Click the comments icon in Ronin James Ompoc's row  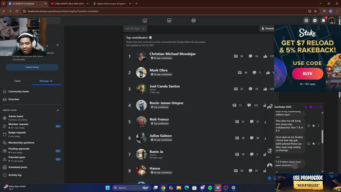(x=249, y=105)
